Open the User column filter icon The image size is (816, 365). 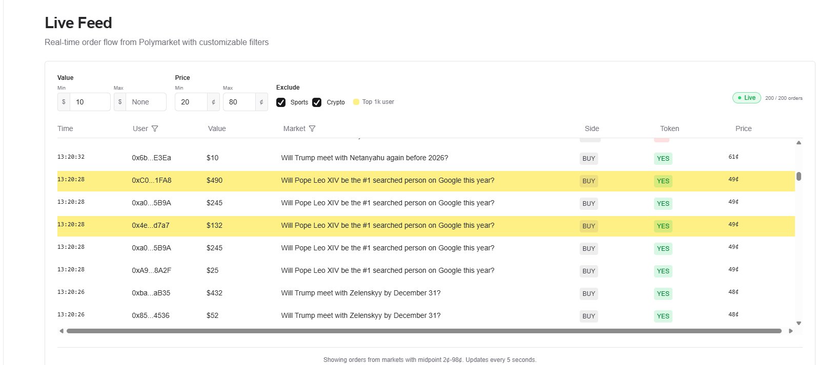pyautogui.click(x=155, y=129)
